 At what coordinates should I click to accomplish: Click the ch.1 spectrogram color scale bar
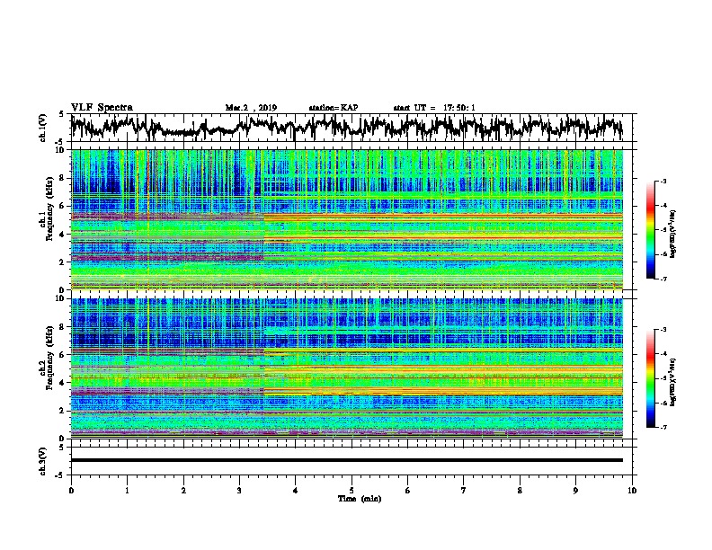click(x=650, y=230)
